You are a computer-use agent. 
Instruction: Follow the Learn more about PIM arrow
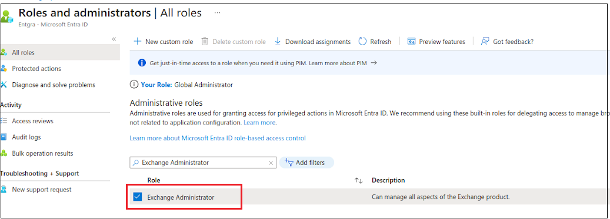(374, 62)
